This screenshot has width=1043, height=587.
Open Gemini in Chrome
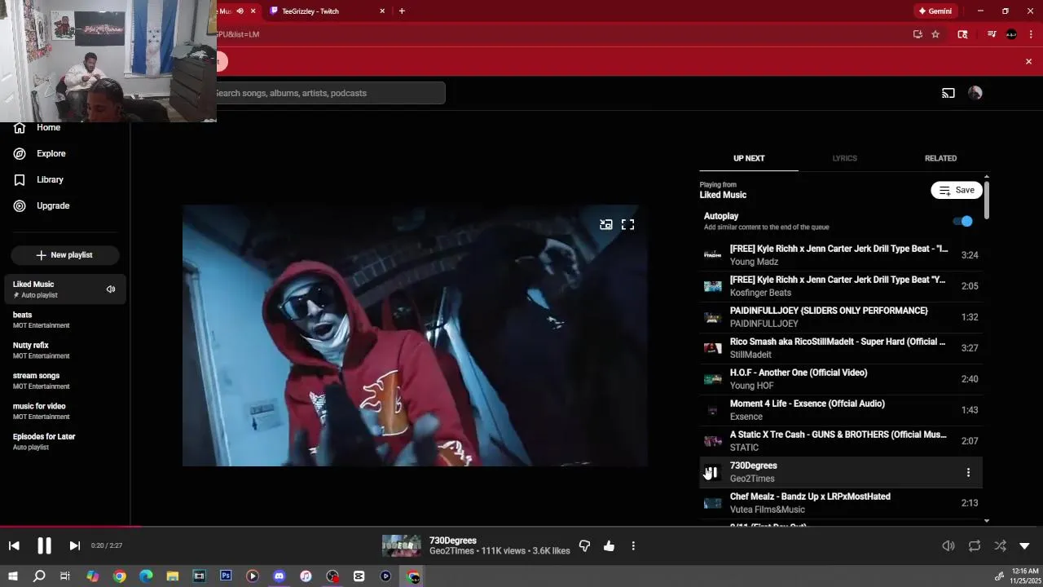tap(935, 11)
